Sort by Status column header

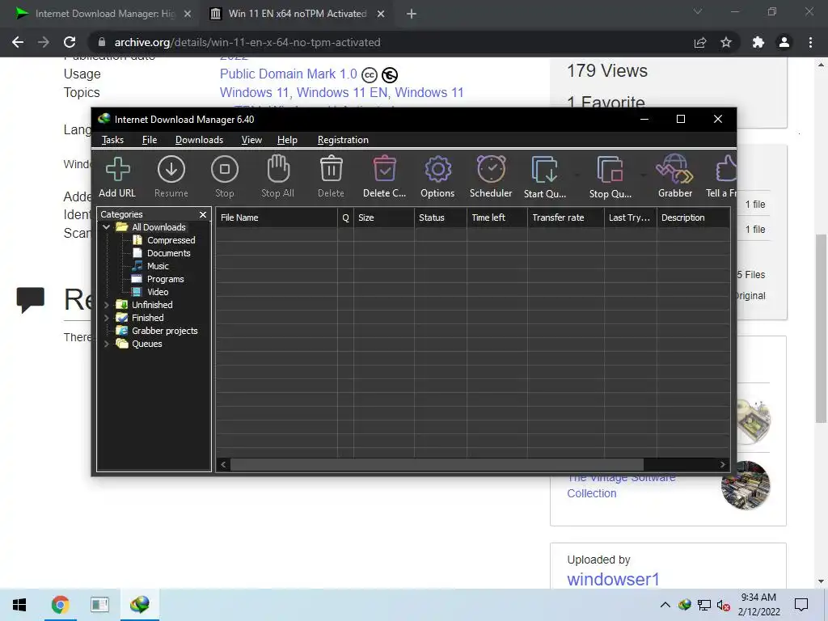pyautogui.click(x=441, y=218)
